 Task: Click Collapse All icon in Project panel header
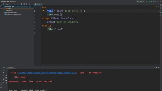[x=27, y=4]
